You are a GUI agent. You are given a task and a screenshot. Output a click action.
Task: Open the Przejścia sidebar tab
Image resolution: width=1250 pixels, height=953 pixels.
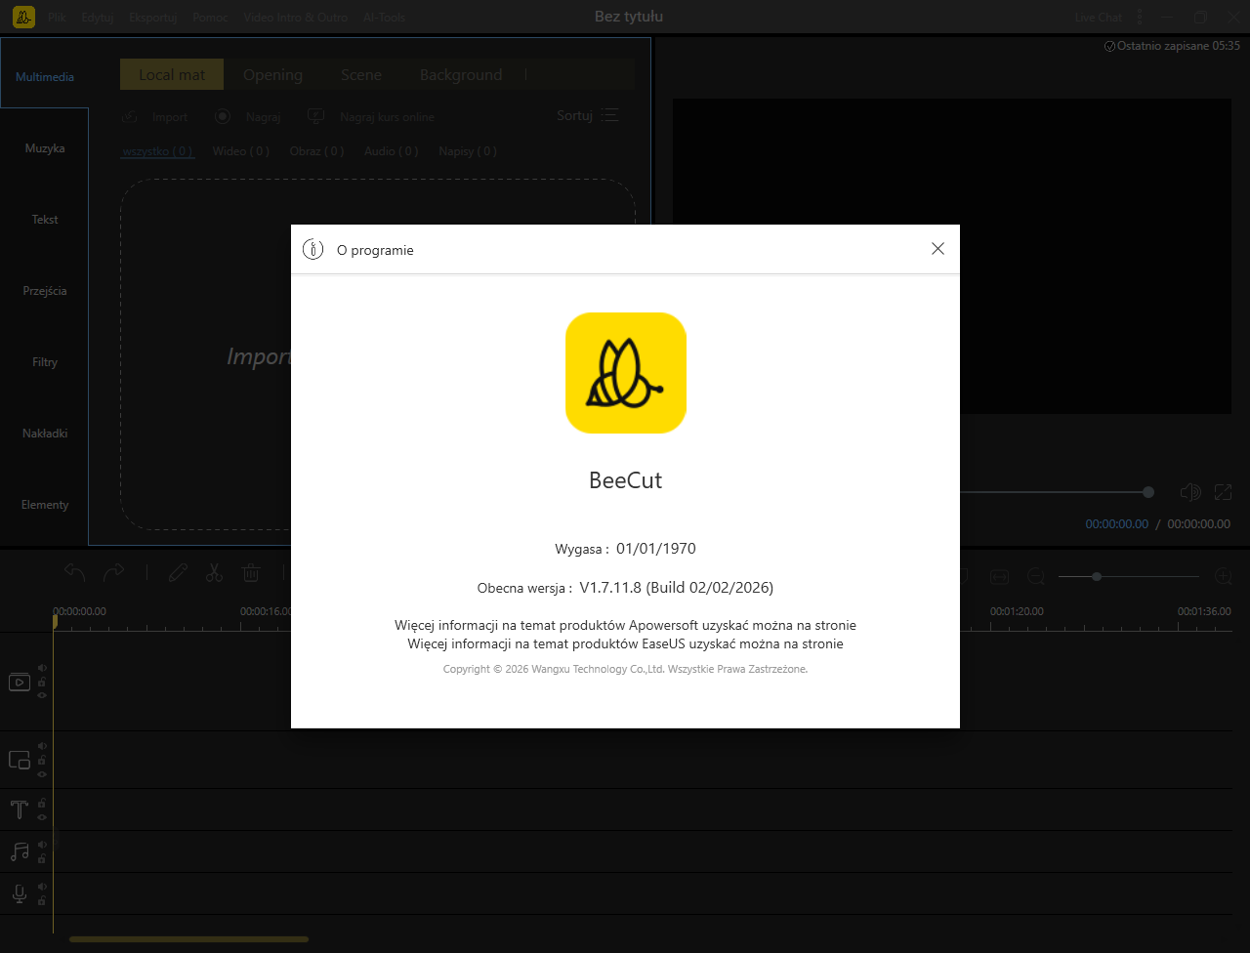pyautogui.click(x=45, y=291)
